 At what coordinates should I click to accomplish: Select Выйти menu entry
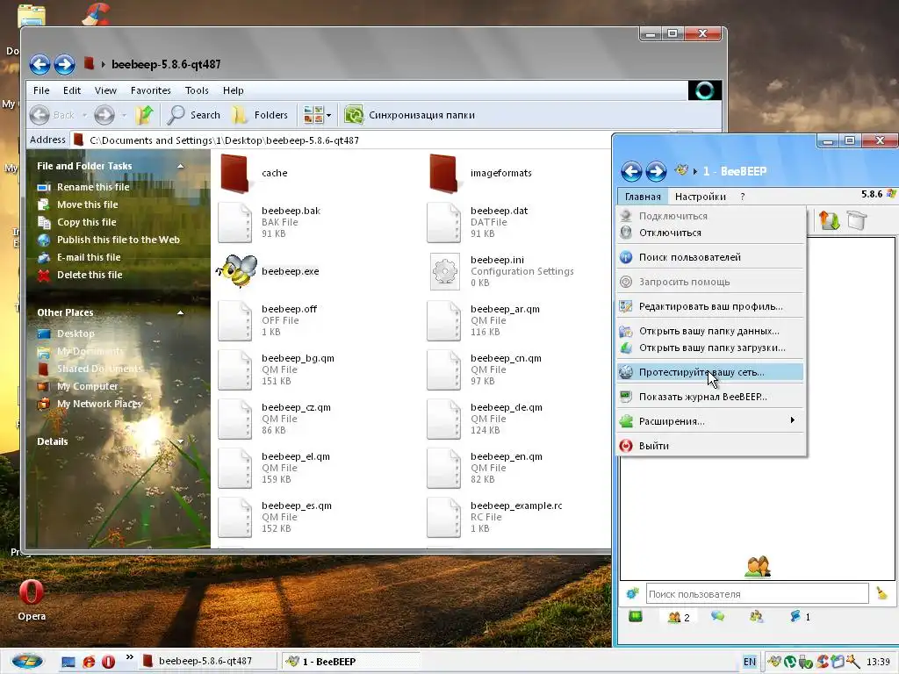pyautogui.click(x=710, y=445)
